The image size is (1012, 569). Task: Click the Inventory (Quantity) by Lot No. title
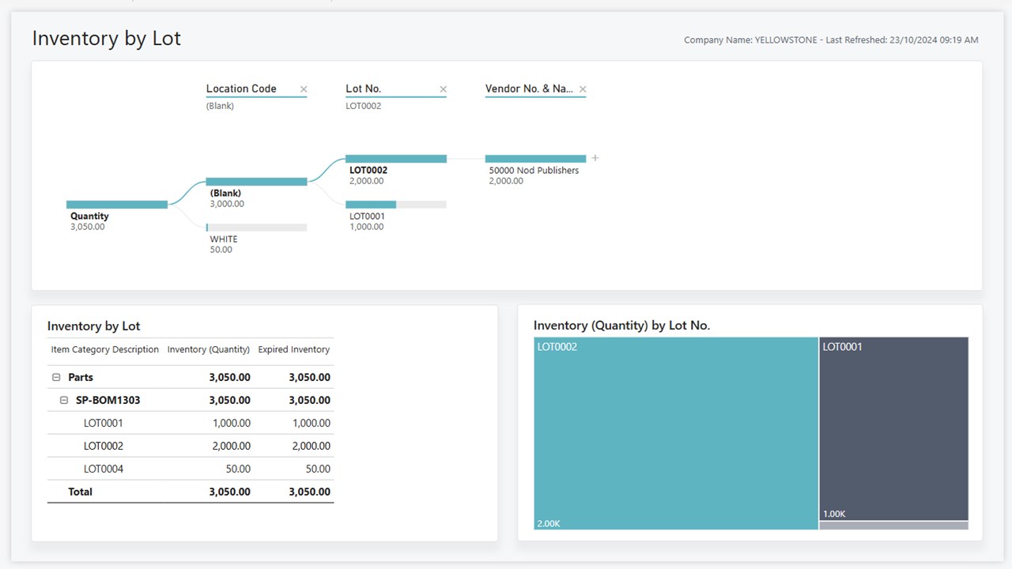point(622,325)
